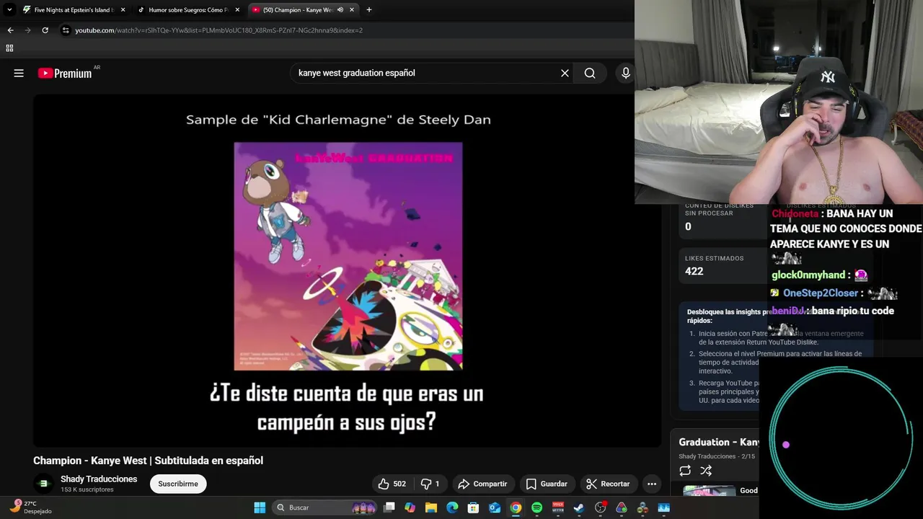Go to YouTube Premium home logo
This screenshot has height=519, width=923.
[65, 73]
